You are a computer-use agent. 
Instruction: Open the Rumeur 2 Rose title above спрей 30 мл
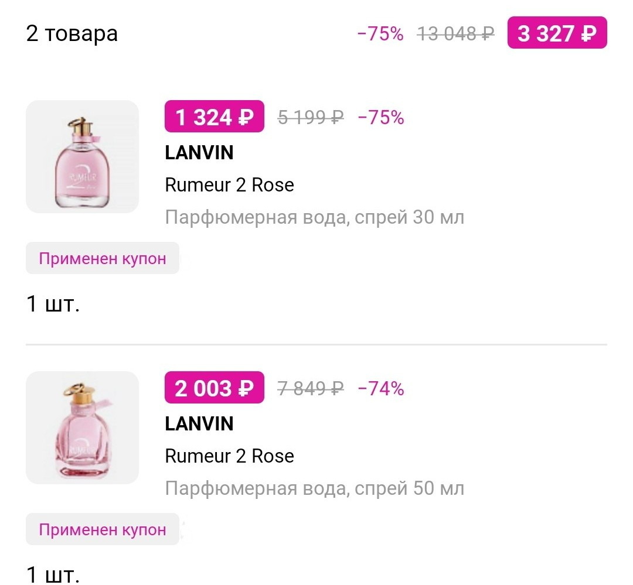click(229, 185)
